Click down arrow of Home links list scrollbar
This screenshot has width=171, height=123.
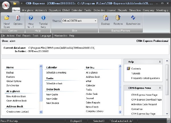click(41, 112)
